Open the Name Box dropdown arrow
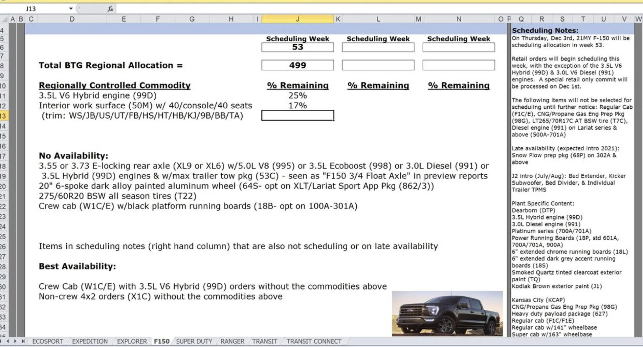Viewport: 643px width, 347px height. coord(71,8)
